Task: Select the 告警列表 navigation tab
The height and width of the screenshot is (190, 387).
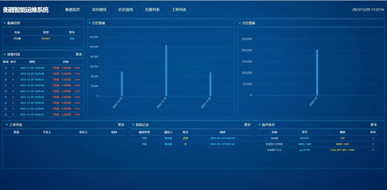Action: tap(152, 9)
